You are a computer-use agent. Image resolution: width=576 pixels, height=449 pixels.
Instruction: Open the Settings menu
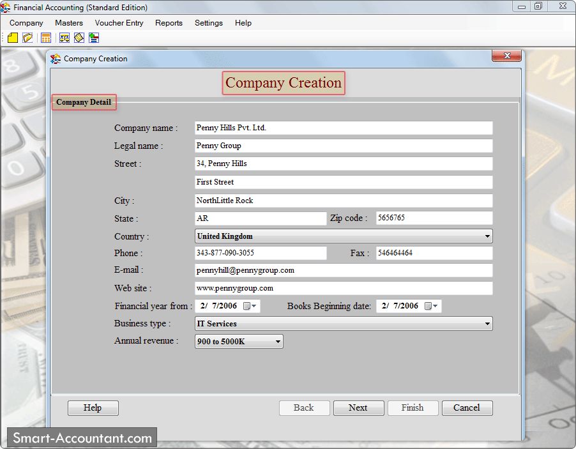coord(209,23)
